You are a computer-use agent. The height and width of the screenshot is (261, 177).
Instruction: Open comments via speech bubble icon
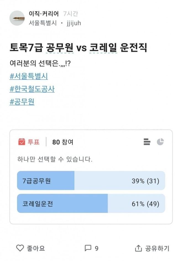point(88,248)
